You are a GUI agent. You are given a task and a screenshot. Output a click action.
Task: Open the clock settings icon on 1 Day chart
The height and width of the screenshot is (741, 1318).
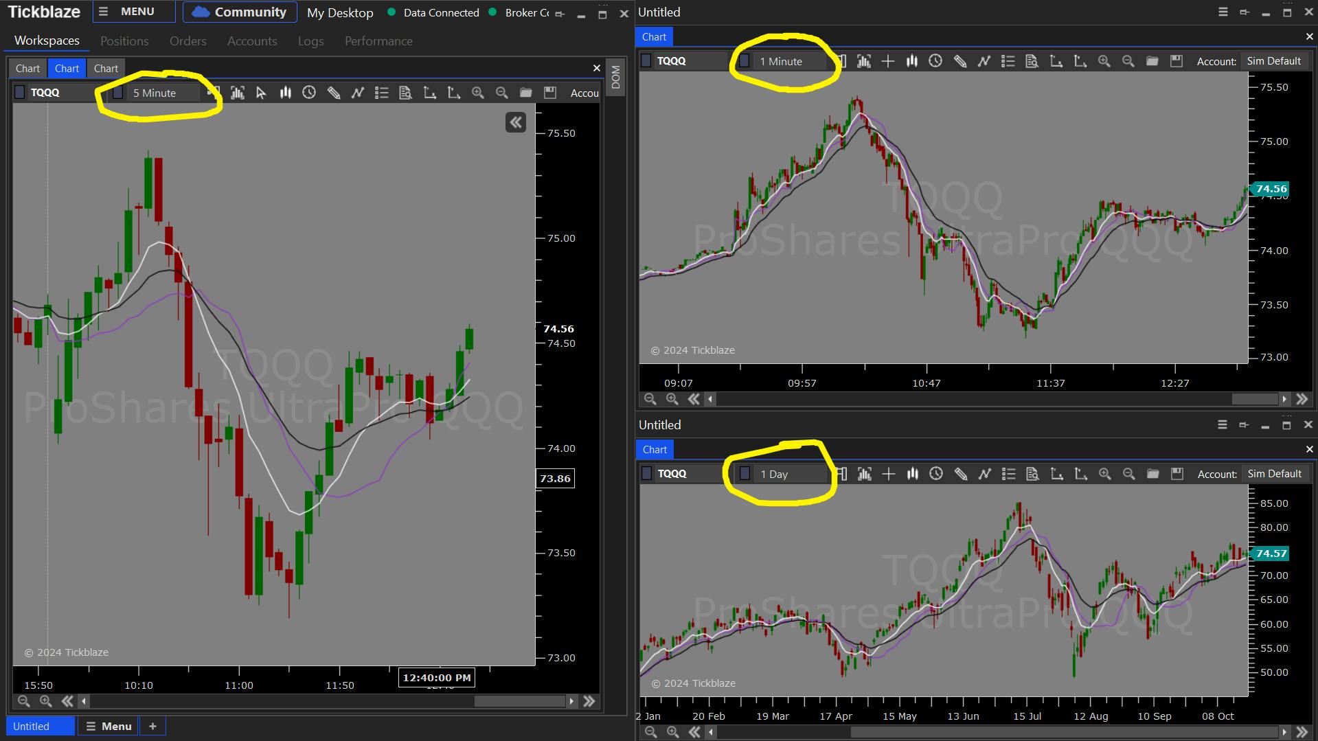[936, 474]
